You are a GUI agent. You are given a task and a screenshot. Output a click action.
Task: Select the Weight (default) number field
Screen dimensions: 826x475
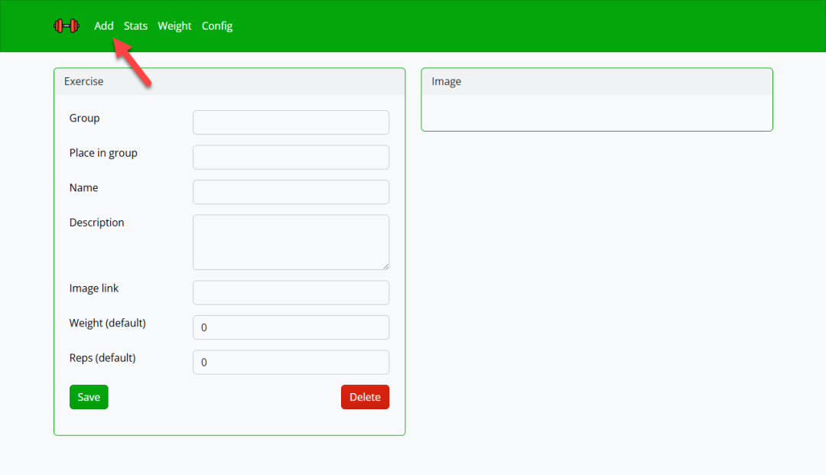coord(291,327)
